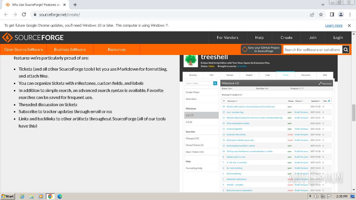
Task: Open Chrome three-dot menu
Action: pos(350,15)
